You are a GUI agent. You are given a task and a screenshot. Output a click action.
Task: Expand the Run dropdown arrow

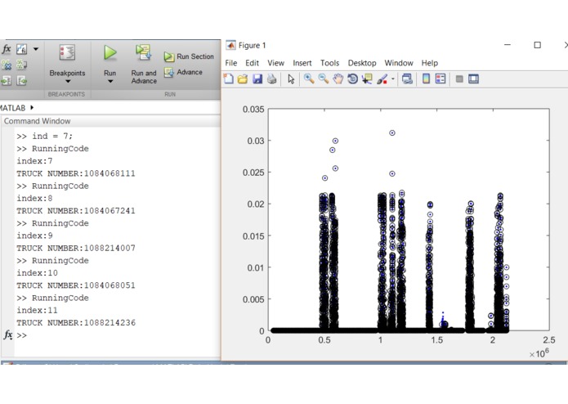tap(110, 82)
